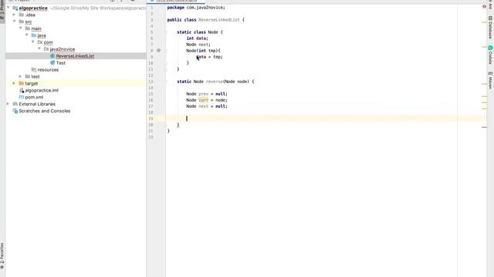Viewport: 494px width, 277px height.
Task: Select the .idea folder label
Action: 30,15
